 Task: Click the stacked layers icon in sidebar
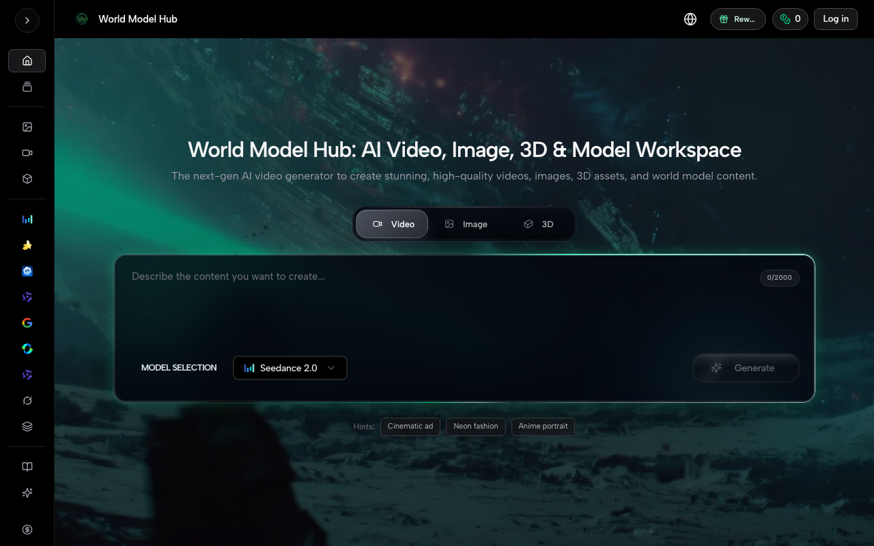[27, 427]
